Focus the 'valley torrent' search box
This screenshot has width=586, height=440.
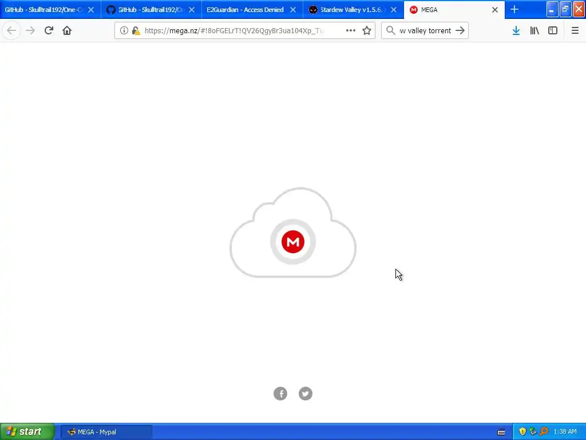click(x=425, y=31)
